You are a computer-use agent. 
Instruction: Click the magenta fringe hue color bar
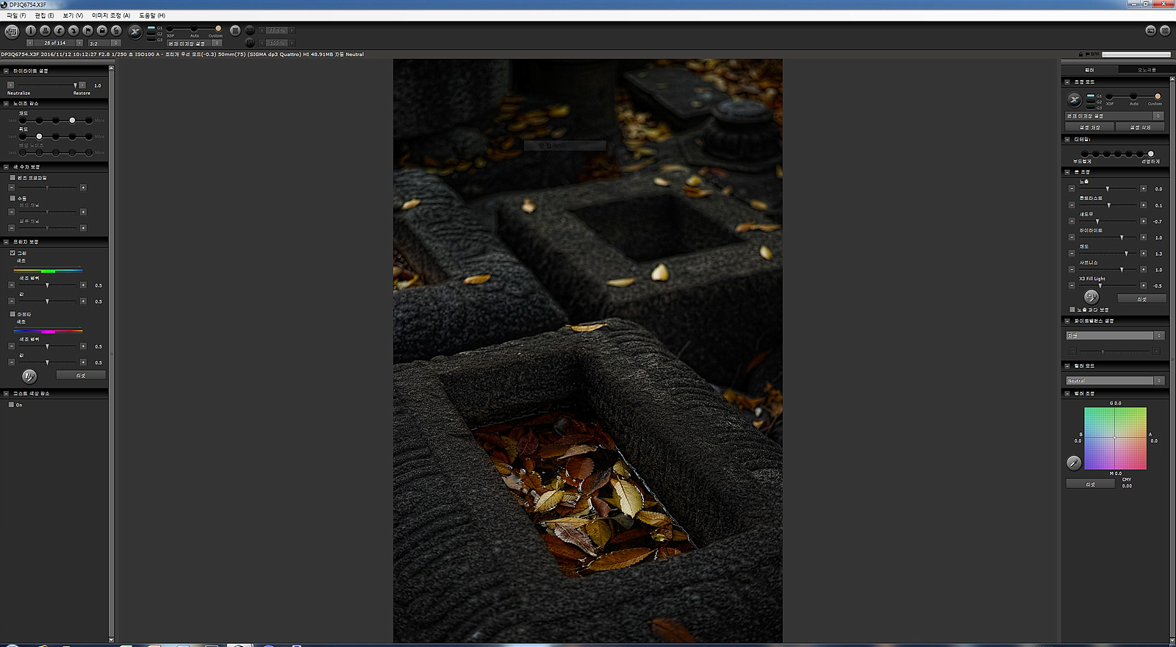48,332
